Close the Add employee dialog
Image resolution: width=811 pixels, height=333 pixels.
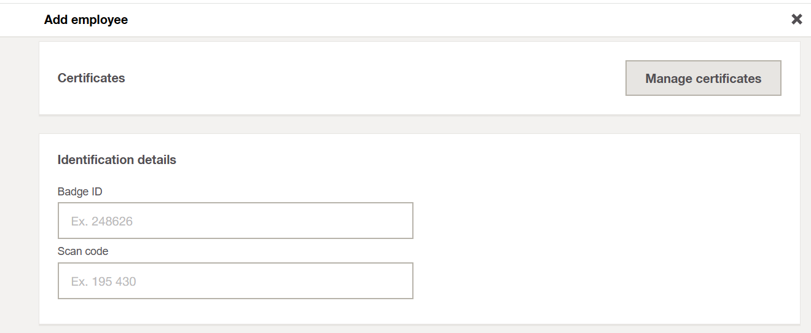[x=796, y=20]
